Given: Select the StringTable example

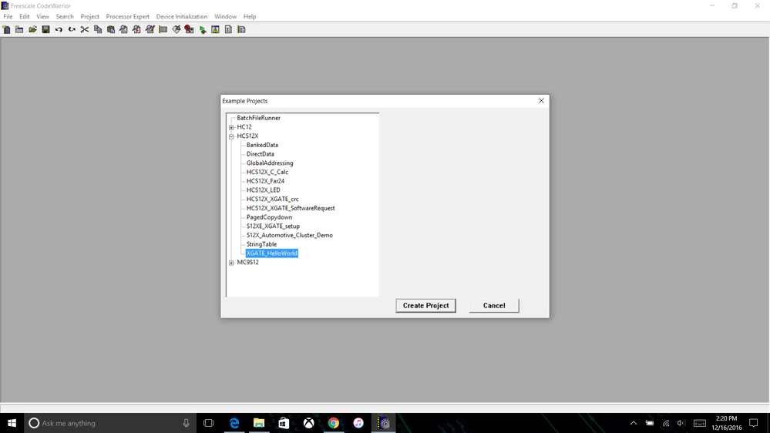Looking at the screenshot, I should coord(262,244).
